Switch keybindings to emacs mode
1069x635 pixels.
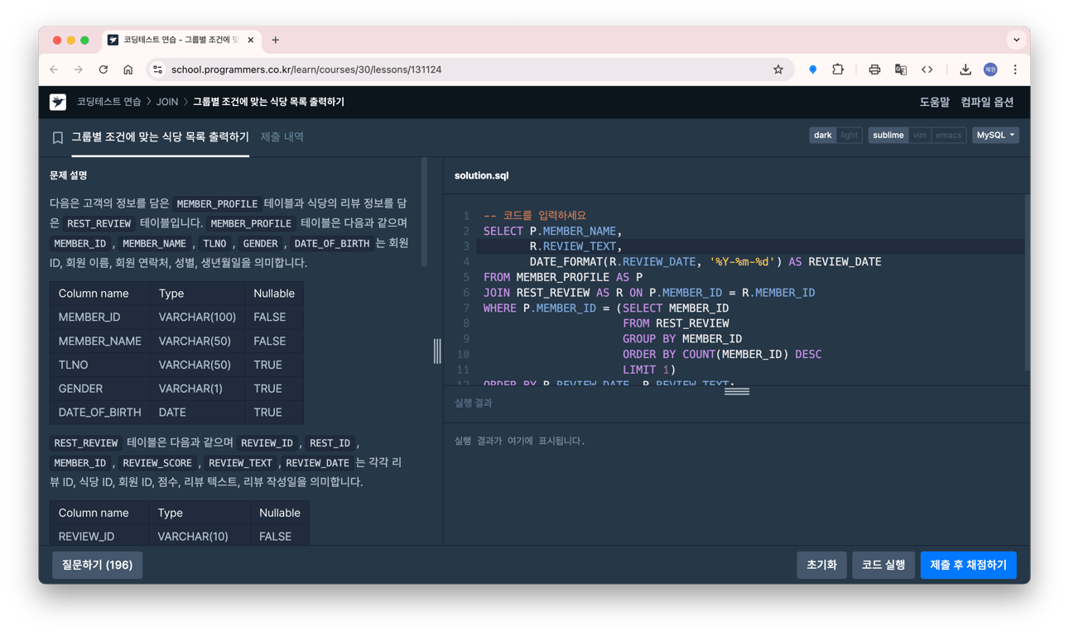(x=948, y=134)
